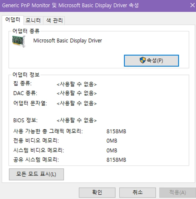Open 모든 모드 표시(L) list

pyautogui.click(x=36, y=174)
